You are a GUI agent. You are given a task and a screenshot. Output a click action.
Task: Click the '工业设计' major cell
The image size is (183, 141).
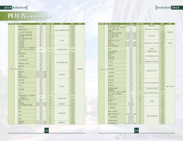pos(27,44)
